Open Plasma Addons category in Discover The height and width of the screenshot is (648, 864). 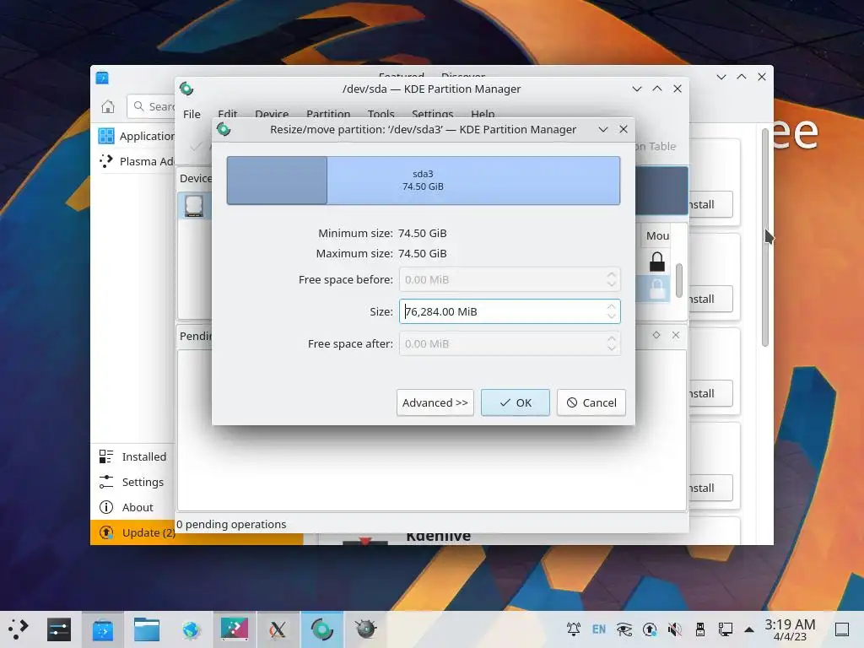pyautogui.click(x=136, y=161)
